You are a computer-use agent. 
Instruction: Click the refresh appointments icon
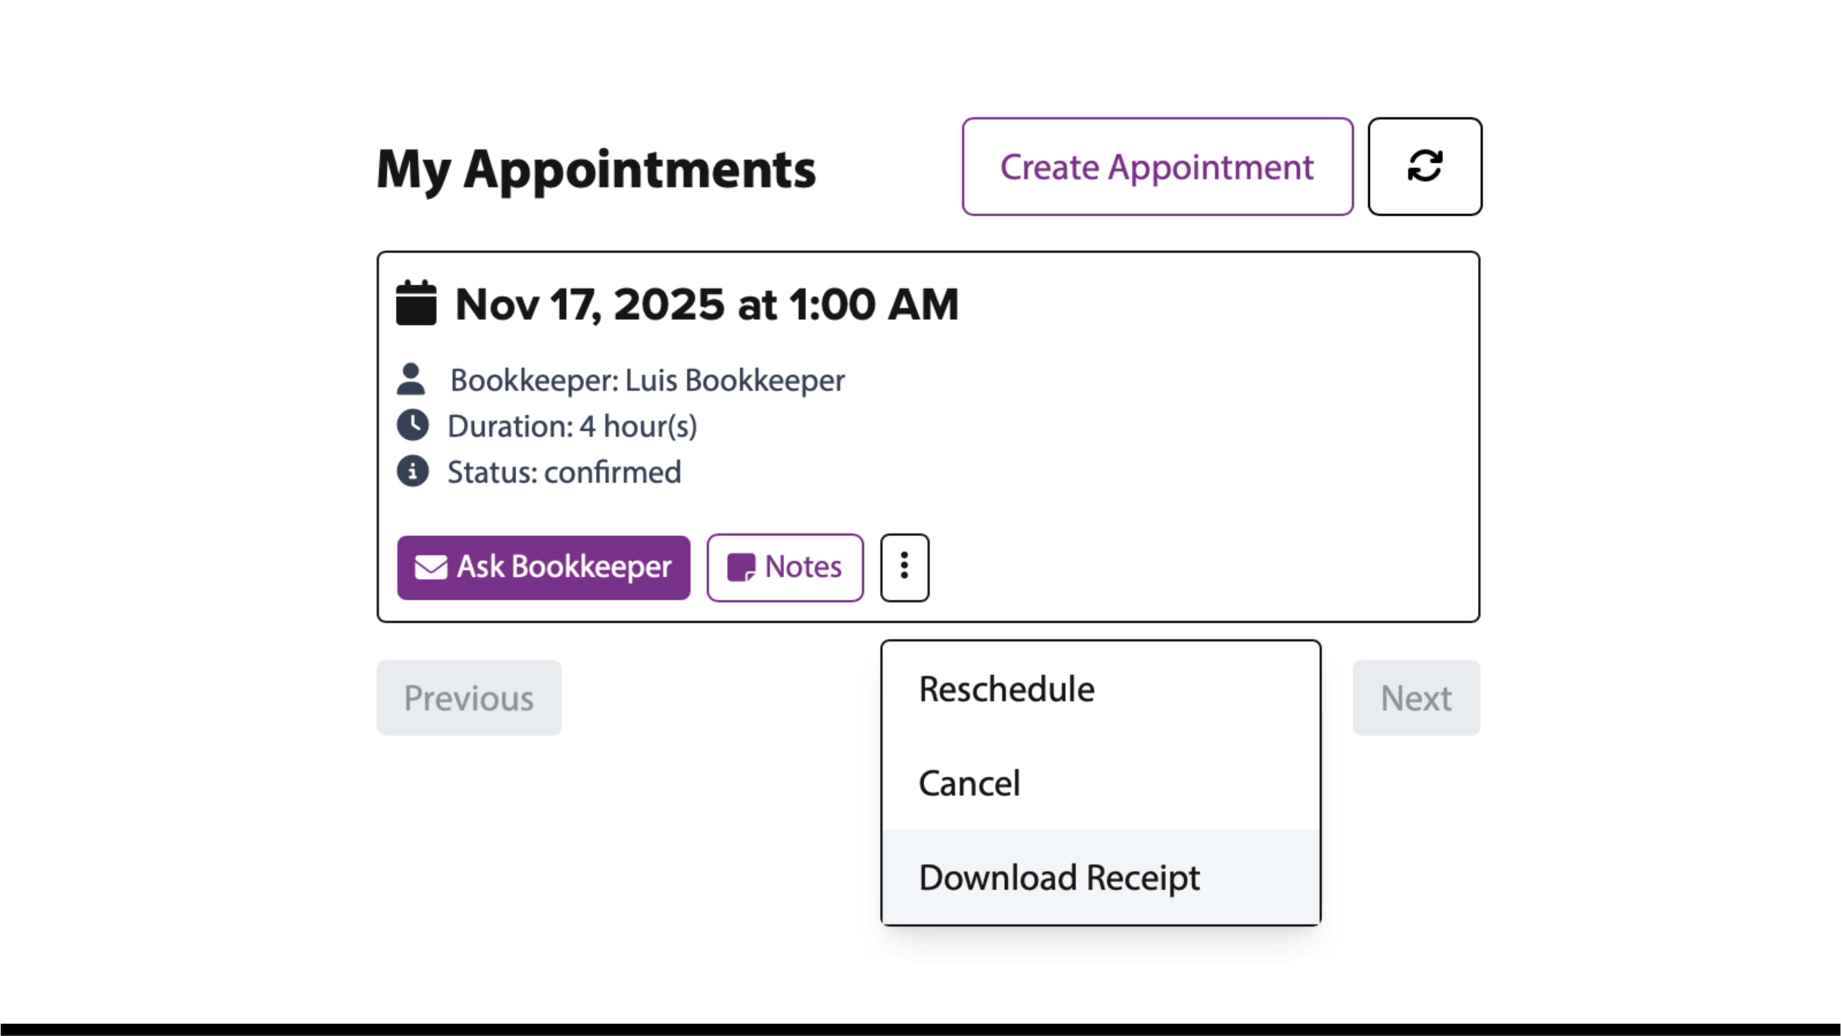click(x=1424, y=166)
